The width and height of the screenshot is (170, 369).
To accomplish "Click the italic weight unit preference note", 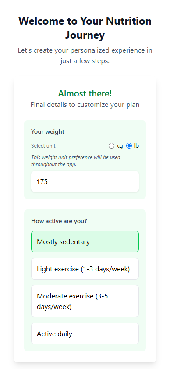I will coord(76,161).
